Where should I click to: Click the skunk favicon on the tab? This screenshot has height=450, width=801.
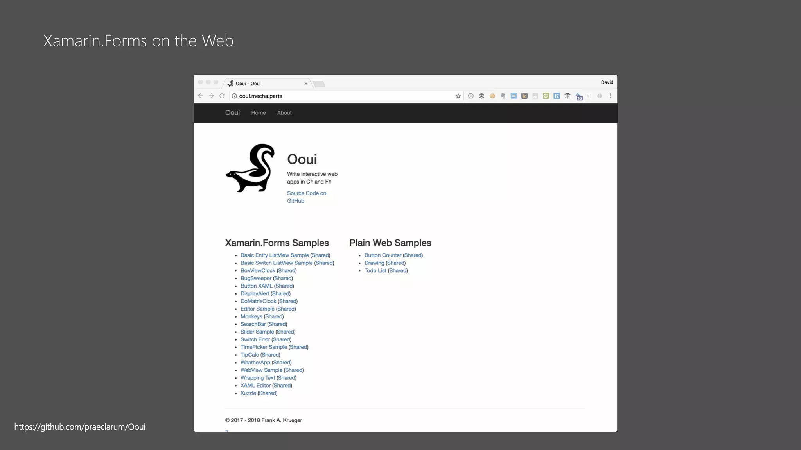click(x=231, y=84)
